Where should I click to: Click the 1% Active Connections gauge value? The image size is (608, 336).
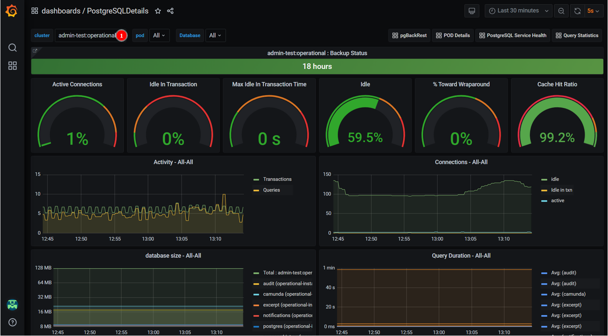[77, 138]
